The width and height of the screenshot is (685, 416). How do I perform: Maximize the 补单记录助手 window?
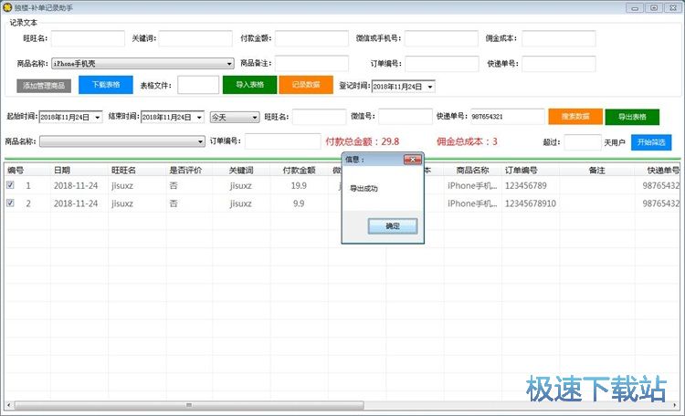tap(654, 7)
